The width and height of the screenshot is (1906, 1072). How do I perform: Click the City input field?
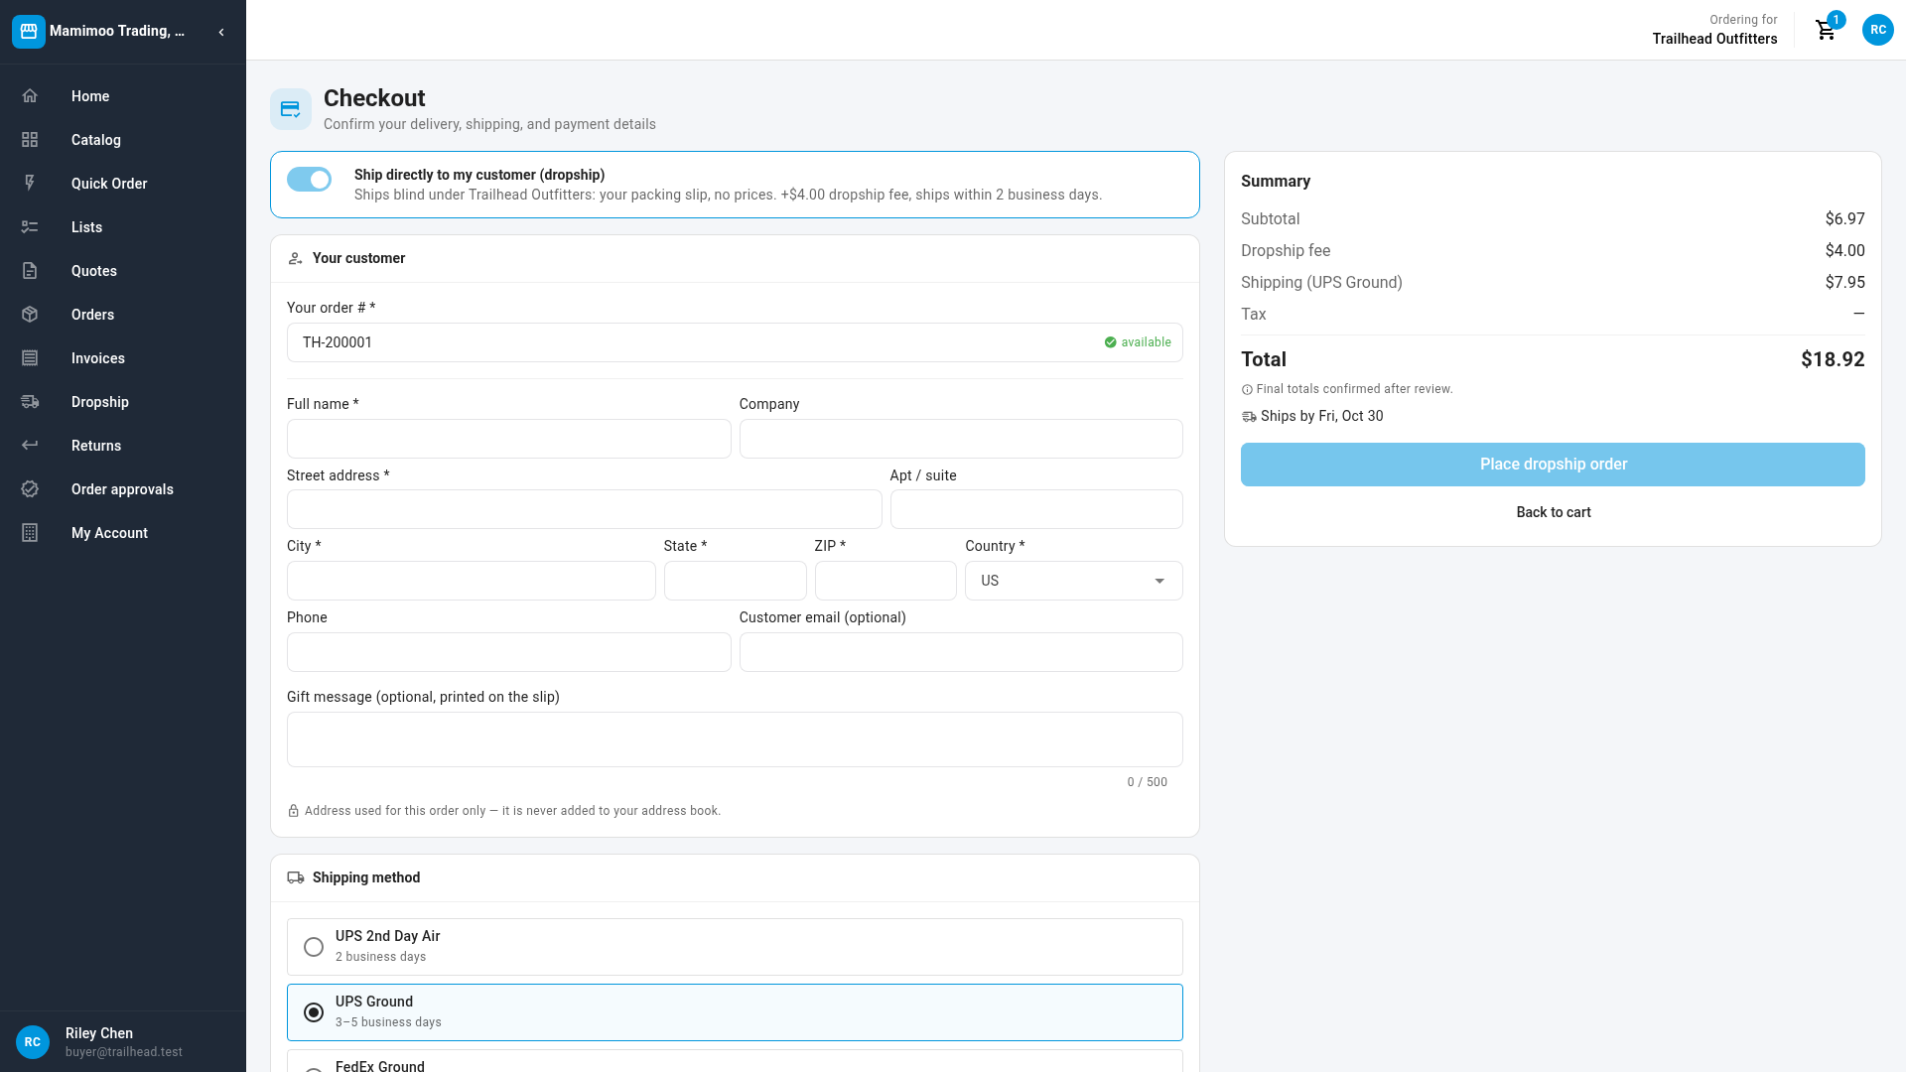[x=471, y=581]
